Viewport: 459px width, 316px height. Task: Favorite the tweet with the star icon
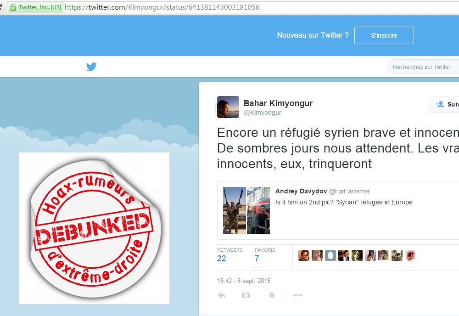click(272, 295)
